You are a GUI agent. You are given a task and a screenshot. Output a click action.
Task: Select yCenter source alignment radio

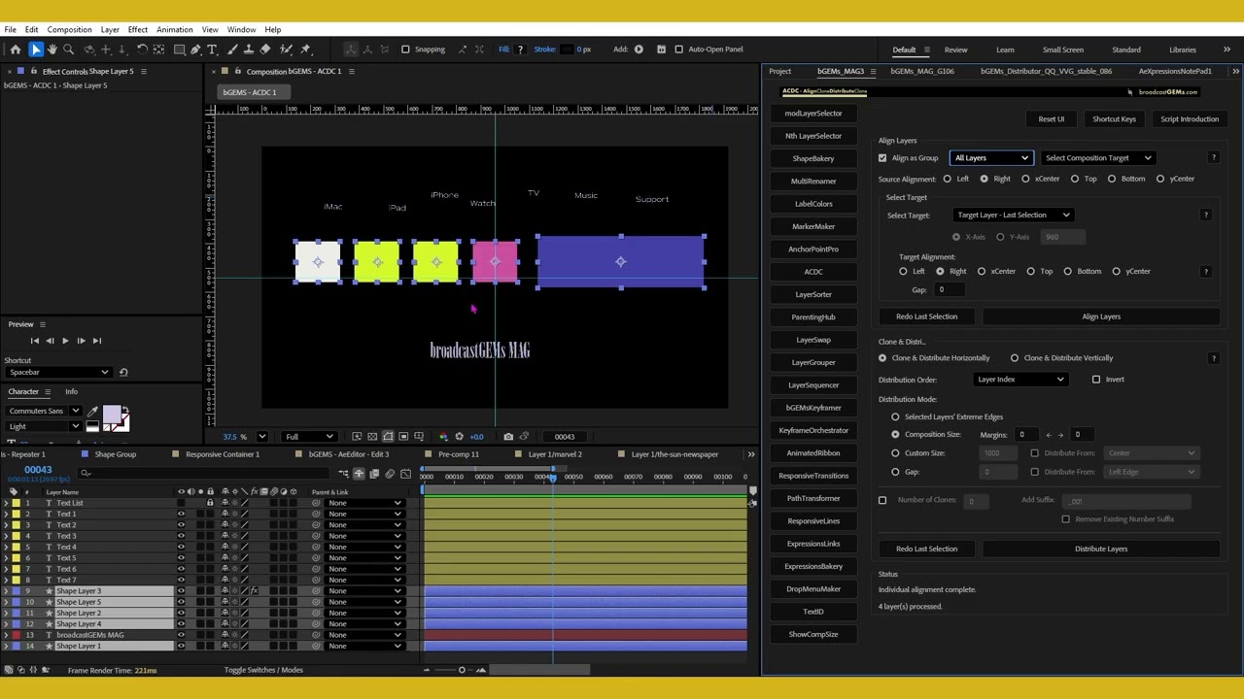point(1159,179)
